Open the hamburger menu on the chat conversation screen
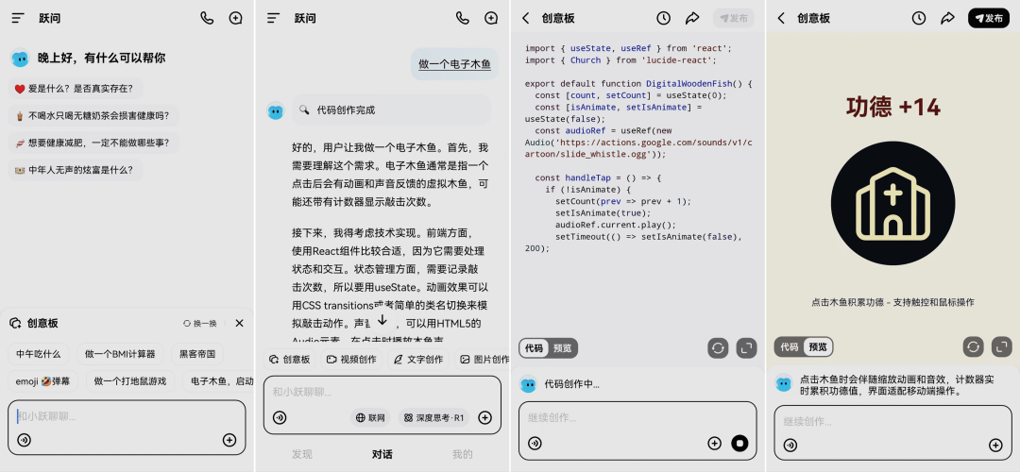1020x472 pixels. (273, 18)
